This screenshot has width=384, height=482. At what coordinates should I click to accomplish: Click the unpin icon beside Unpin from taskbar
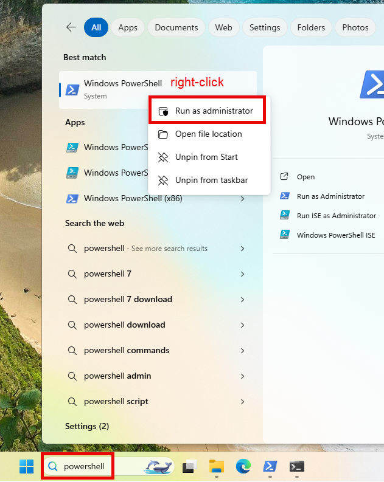[x=163, y=181]
